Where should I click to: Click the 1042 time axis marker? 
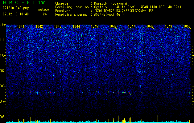39,26
